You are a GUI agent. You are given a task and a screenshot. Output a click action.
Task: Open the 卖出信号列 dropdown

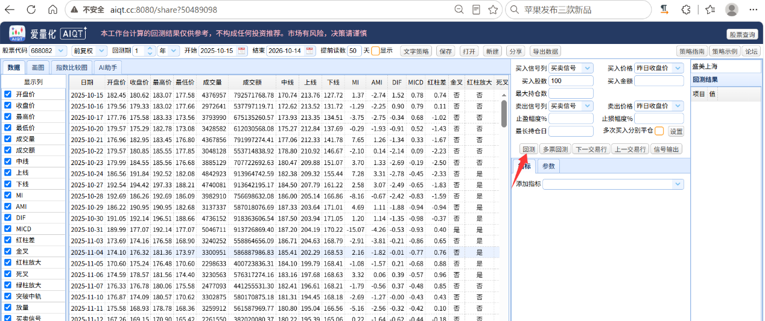588,106
